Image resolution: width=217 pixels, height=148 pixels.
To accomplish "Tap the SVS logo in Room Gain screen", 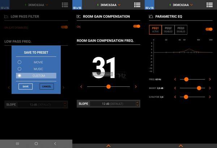I will 77,5.
